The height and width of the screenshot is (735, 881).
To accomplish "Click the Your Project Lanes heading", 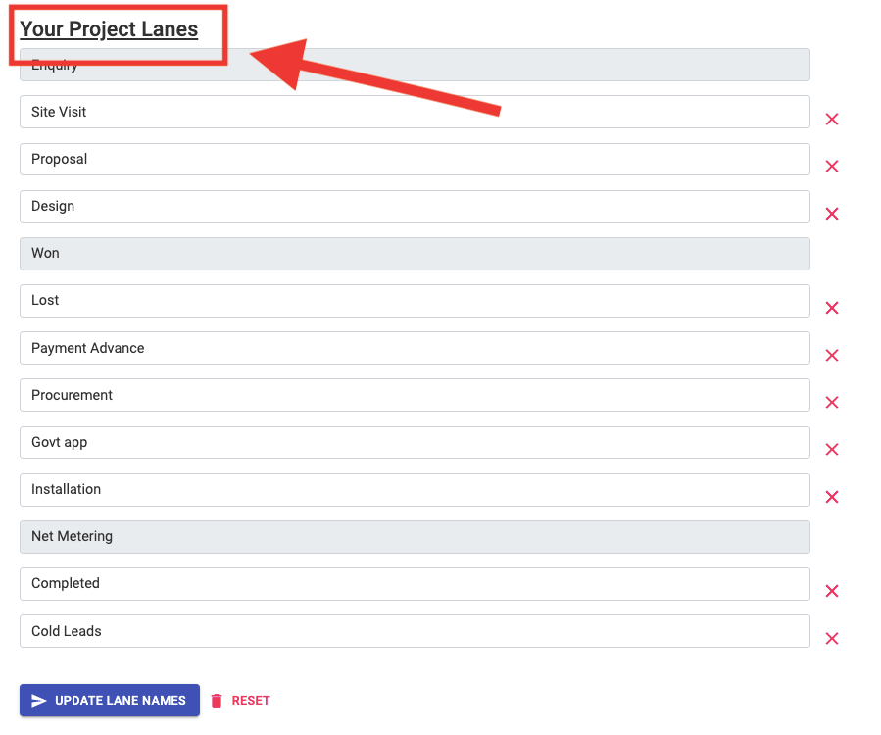I will click(109, 29).
